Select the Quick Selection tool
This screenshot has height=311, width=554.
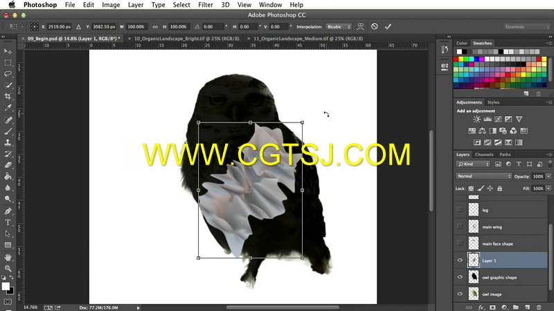coord(8,85)
